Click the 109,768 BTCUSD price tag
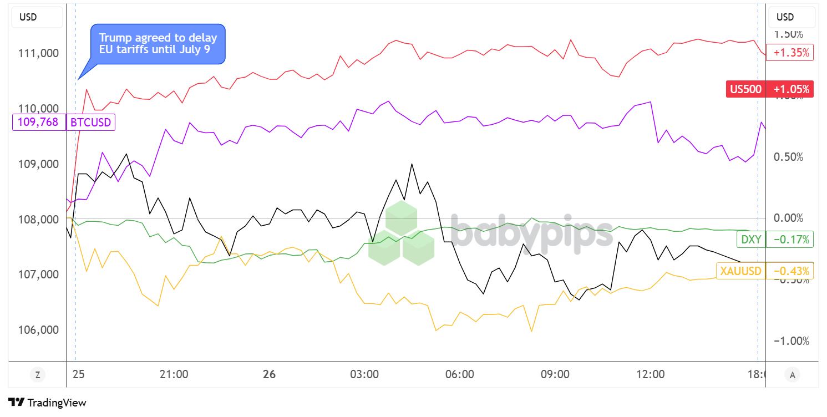827x417 pixels. point(38,122)
